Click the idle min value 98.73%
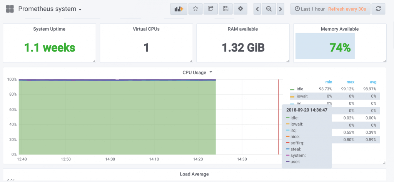 point(326,89)
